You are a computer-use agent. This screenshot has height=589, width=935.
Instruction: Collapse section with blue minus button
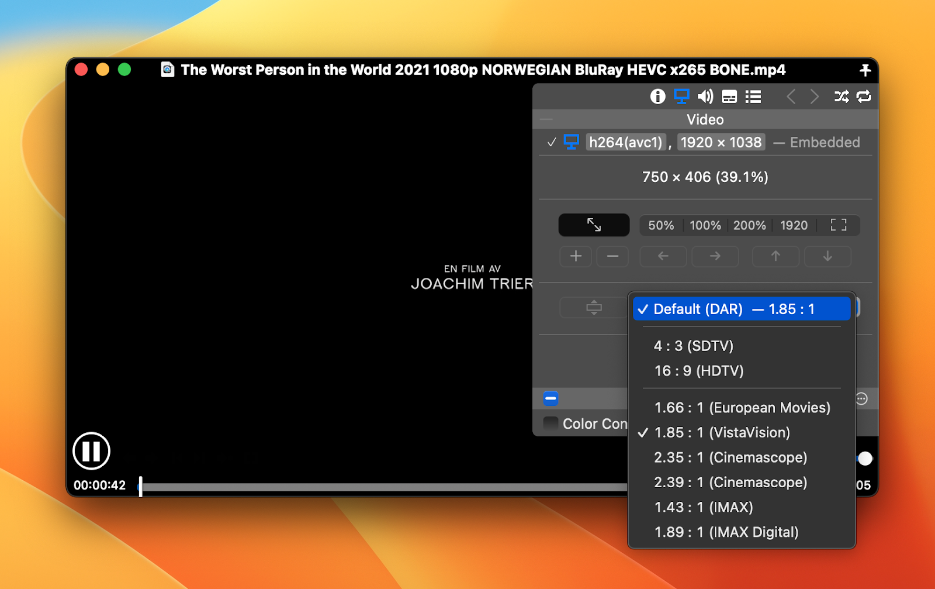[550, 399]
